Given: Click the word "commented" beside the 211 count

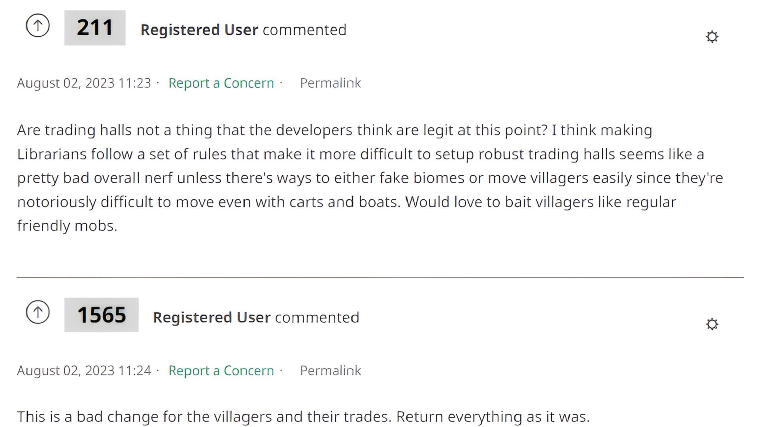Looking at the screenshot, I should [x=304, y=30].
